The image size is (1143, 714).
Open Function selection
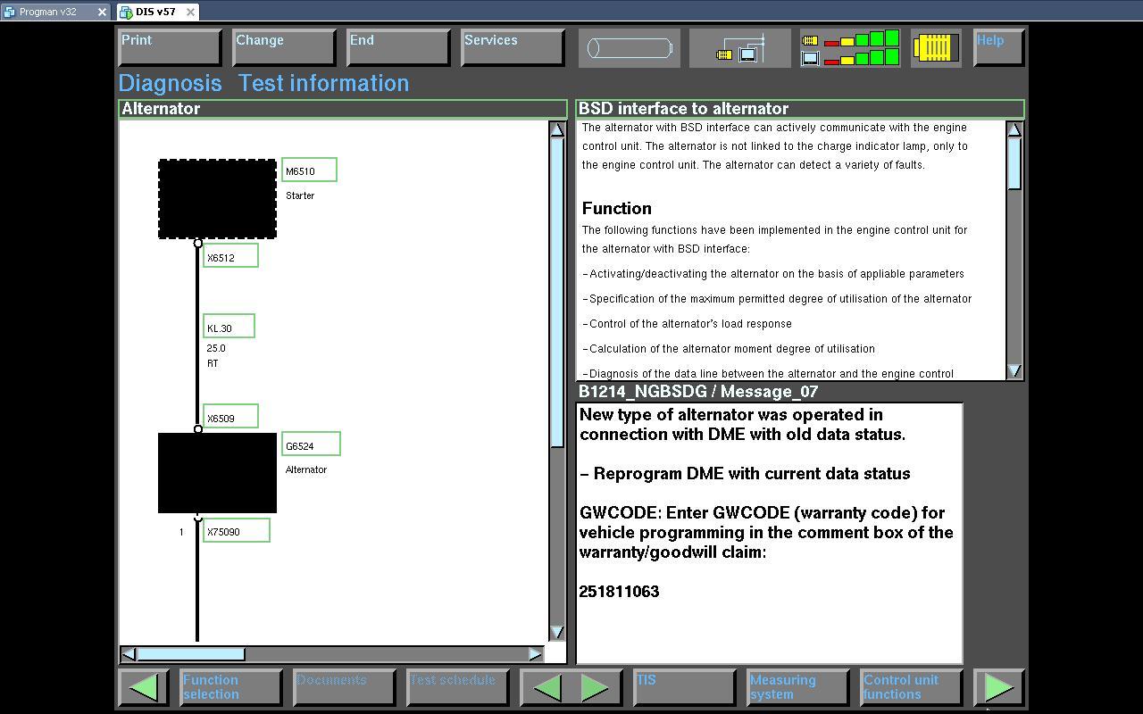(230, 687)
